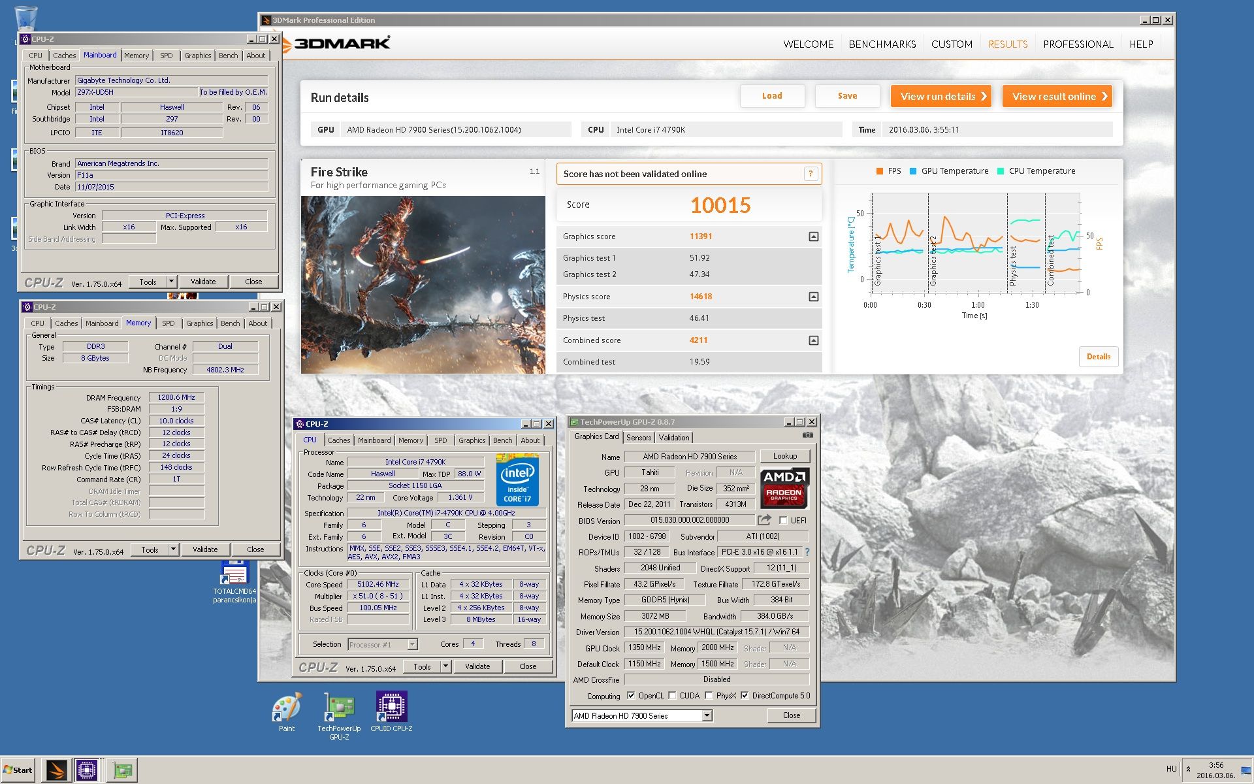1254x784 pixels.
Task: Click the 3DMark taskbar icon
Action: tap(56, 770)
